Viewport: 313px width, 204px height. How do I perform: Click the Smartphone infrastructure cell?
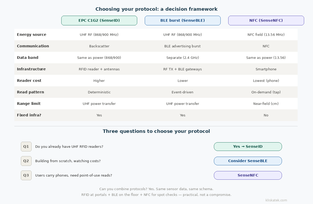click(x=266, y=69)
